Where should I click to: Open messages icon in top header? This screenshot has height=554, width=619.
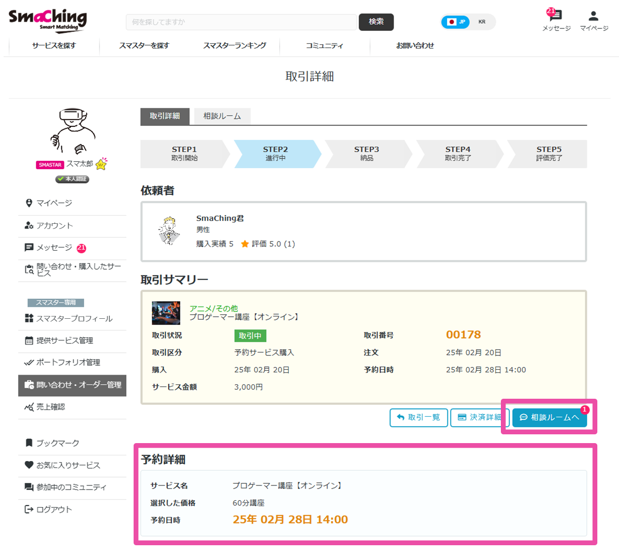tap(556, 17)
